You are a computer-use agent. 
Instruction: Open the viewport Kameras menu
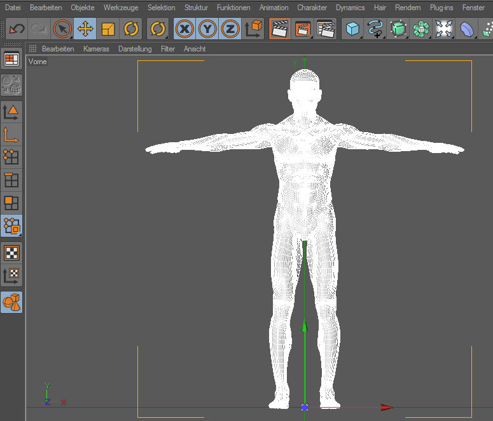coord(96,49)
